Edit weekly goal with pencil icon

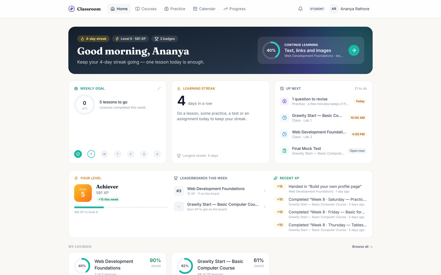pyautogui.click(x=159, y=89)
